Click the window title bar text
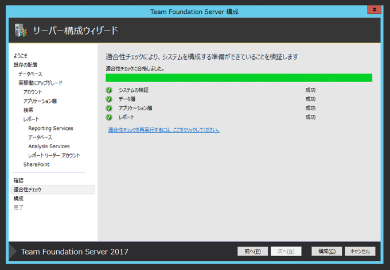The height and width of the screenshot is (270, 390). click(194, 11)
